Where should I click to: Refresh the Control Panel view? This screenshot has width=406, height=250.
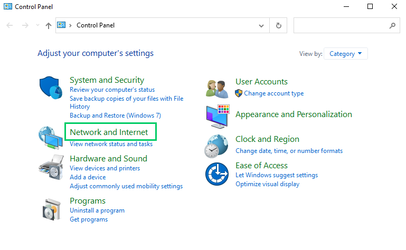[x=278, y=25]
